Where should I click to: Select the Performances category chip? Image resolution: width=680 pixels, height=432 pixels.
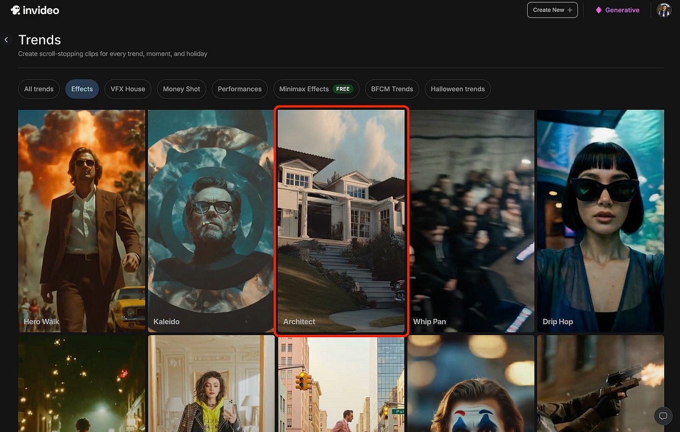239,89
